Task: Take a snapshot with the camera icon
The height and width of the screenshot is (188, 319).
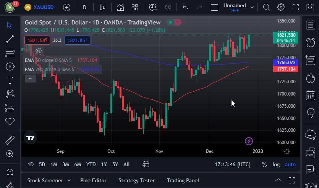Action: click(310, 7)
